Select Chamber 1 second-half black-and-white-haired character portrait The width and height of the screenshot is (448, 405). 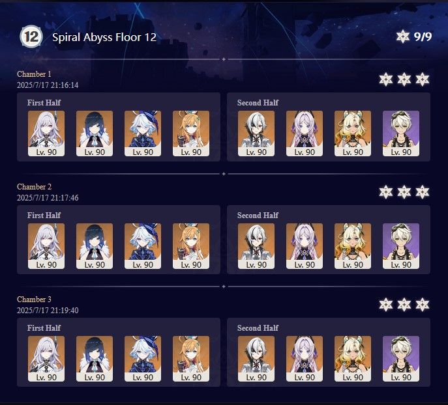[256, 133]
